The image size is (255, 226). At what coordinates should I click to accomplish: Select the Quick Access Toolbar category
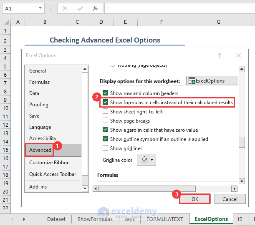(53, 174)
